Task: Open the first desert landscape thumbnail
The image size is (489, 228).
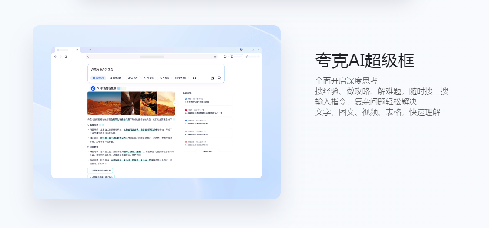Action: 104,104
